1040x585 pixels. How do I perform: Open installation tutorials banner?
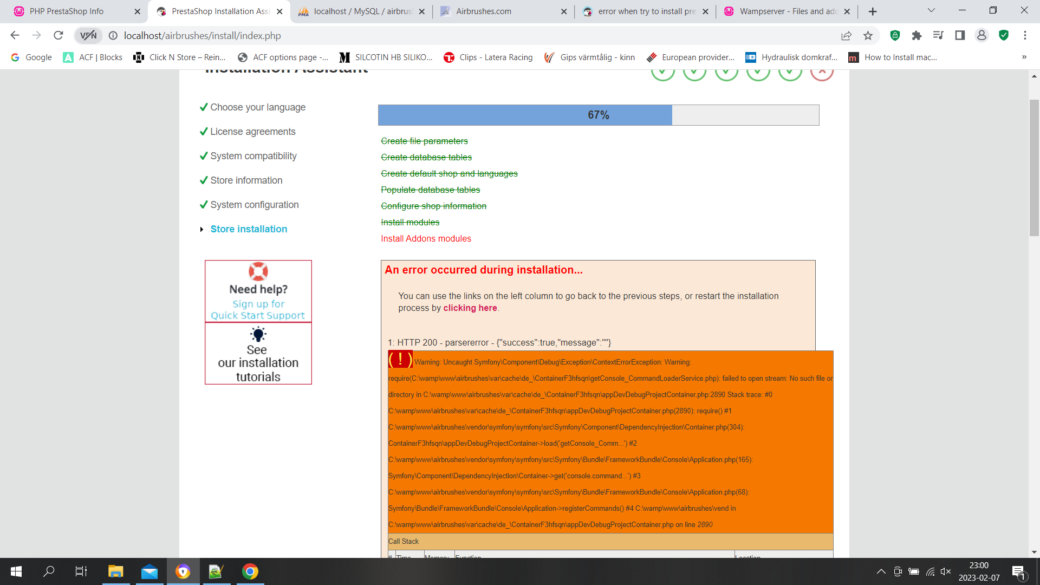tap(258, 354)
